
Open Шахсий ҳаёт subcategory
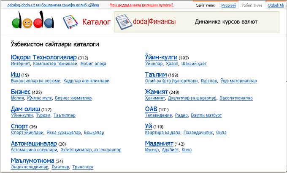pos(194,64)
